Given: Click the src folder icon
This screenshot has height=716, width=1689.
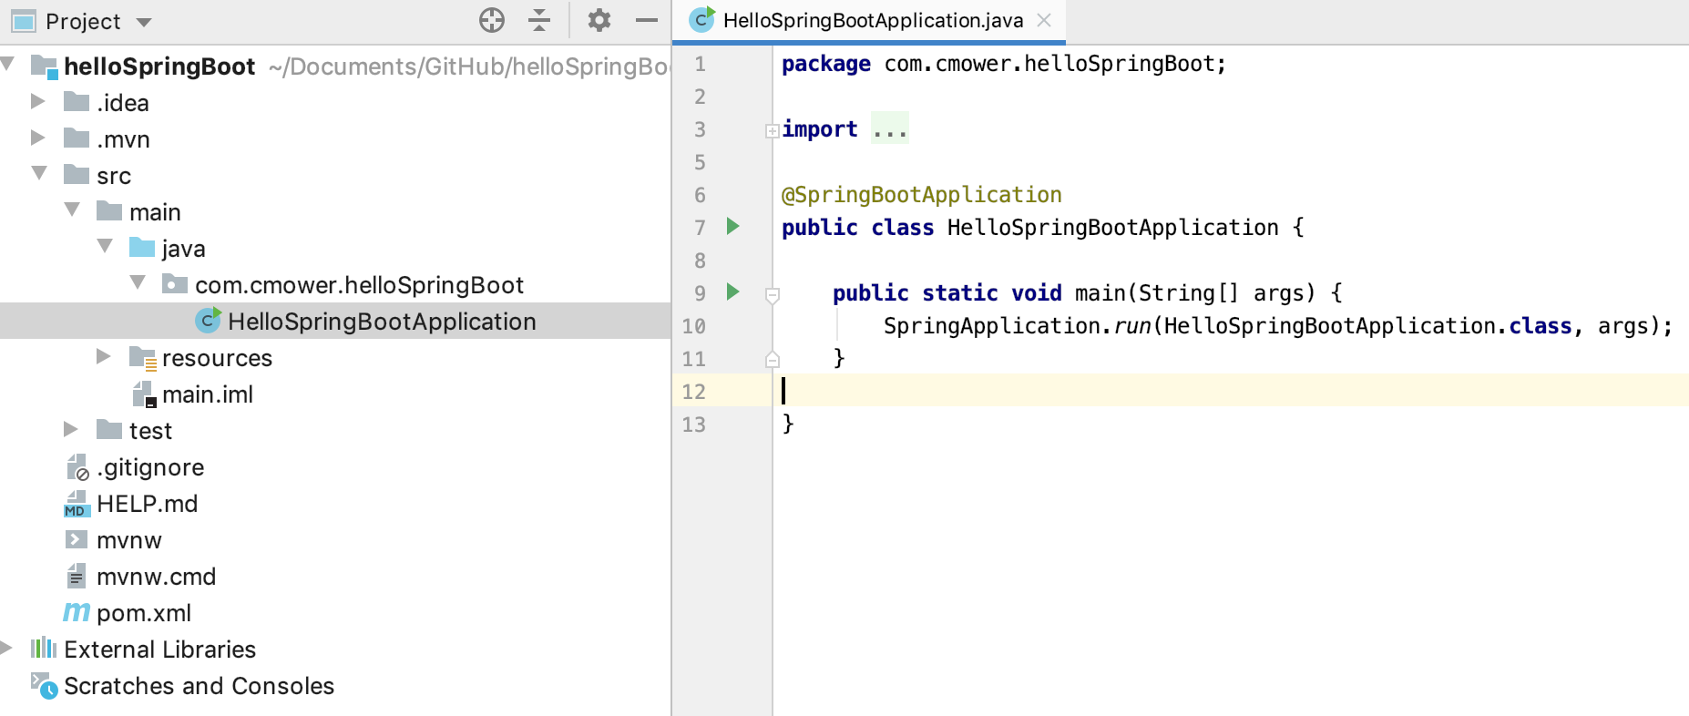Looking at the screenshot, I should [77, 174].
